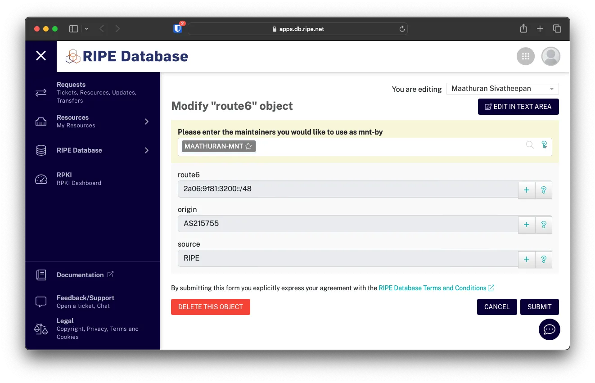Open the apps grid menu
595x383 pixels.
tap(525, 56)
